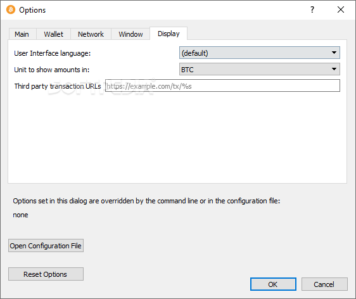Viewport: 356px width, 299px height.
Task: Click the 'Unit to show amounts in:' label
Action: [52, 70]
